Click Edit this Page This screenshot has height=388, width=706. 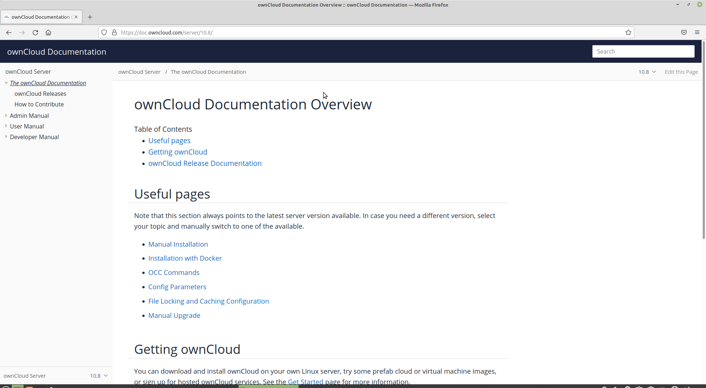coord(681,72)
